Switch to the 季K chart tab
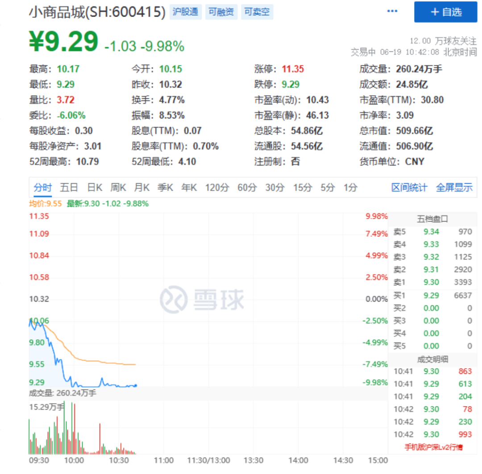This screenshot has height=474, width=482. point(165,188)
